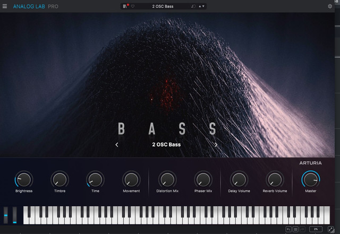Play the lowest white key on keyboard

(26, 220)
